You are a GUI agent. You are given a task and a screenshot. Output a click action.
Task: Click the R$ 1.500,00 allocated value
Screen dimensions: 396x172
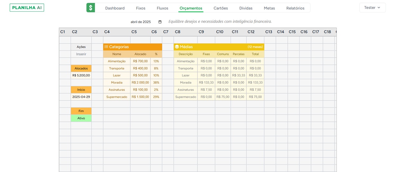(140, 97)
